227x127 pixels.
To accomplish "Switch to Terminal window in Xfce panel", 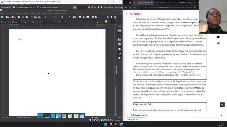I will click(x=48, y=7).
